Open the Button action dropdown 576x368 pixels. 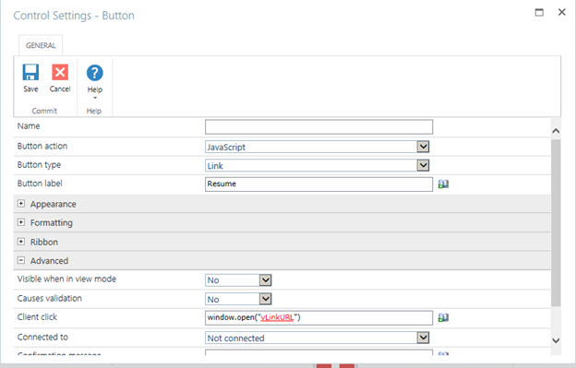click(423, 147)
